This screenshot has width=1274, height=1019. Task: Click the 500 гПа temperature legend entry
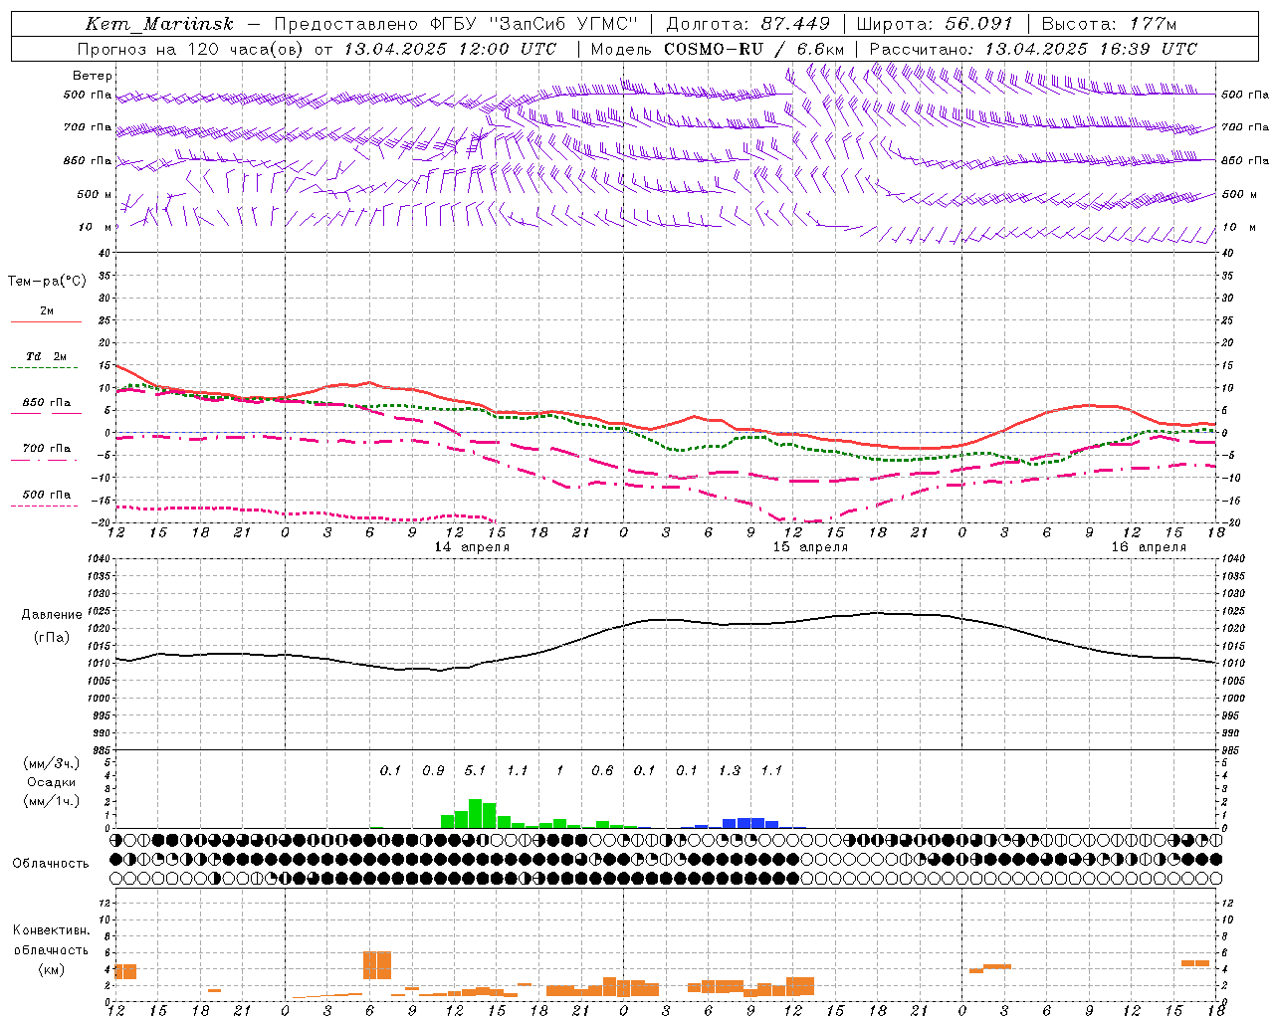click(47, 494)
